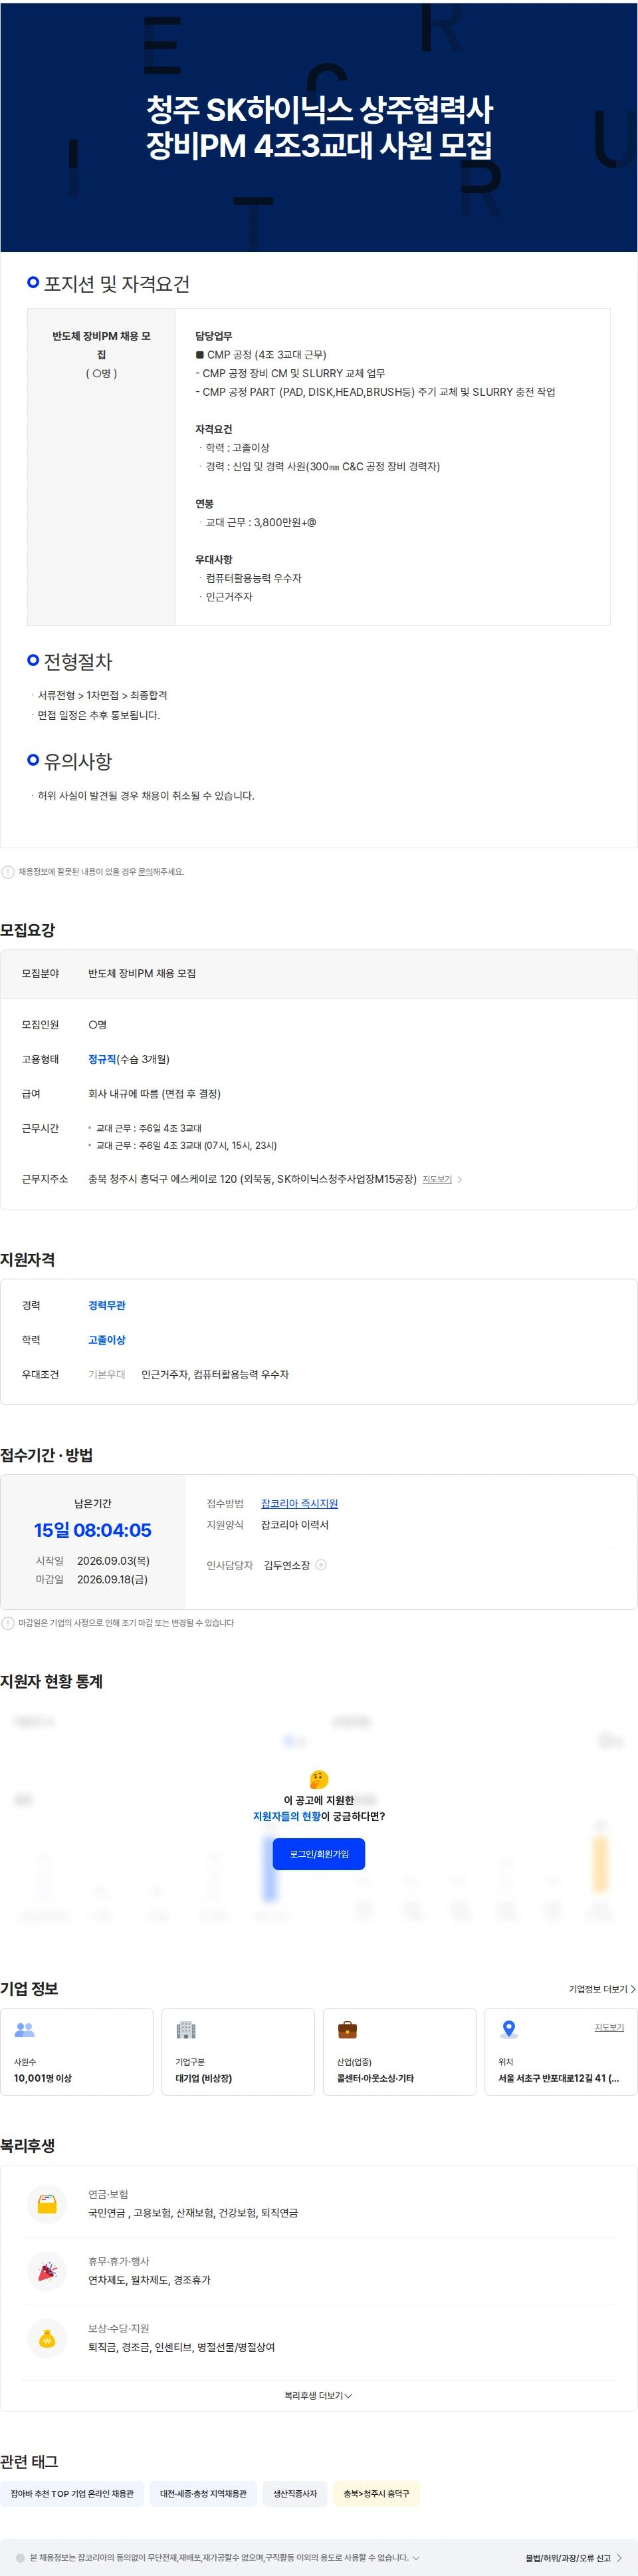Click the 연금·보험 wallet icon
The width and height of the screenshot is (638, 2576).
click(47, 2203)
